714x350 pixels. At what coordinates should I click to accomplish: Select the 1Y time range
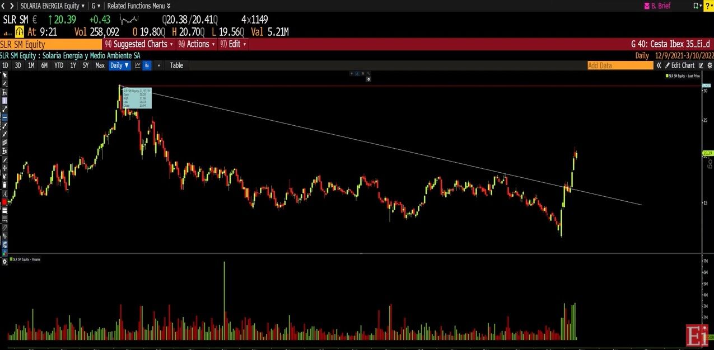point(73,65)
